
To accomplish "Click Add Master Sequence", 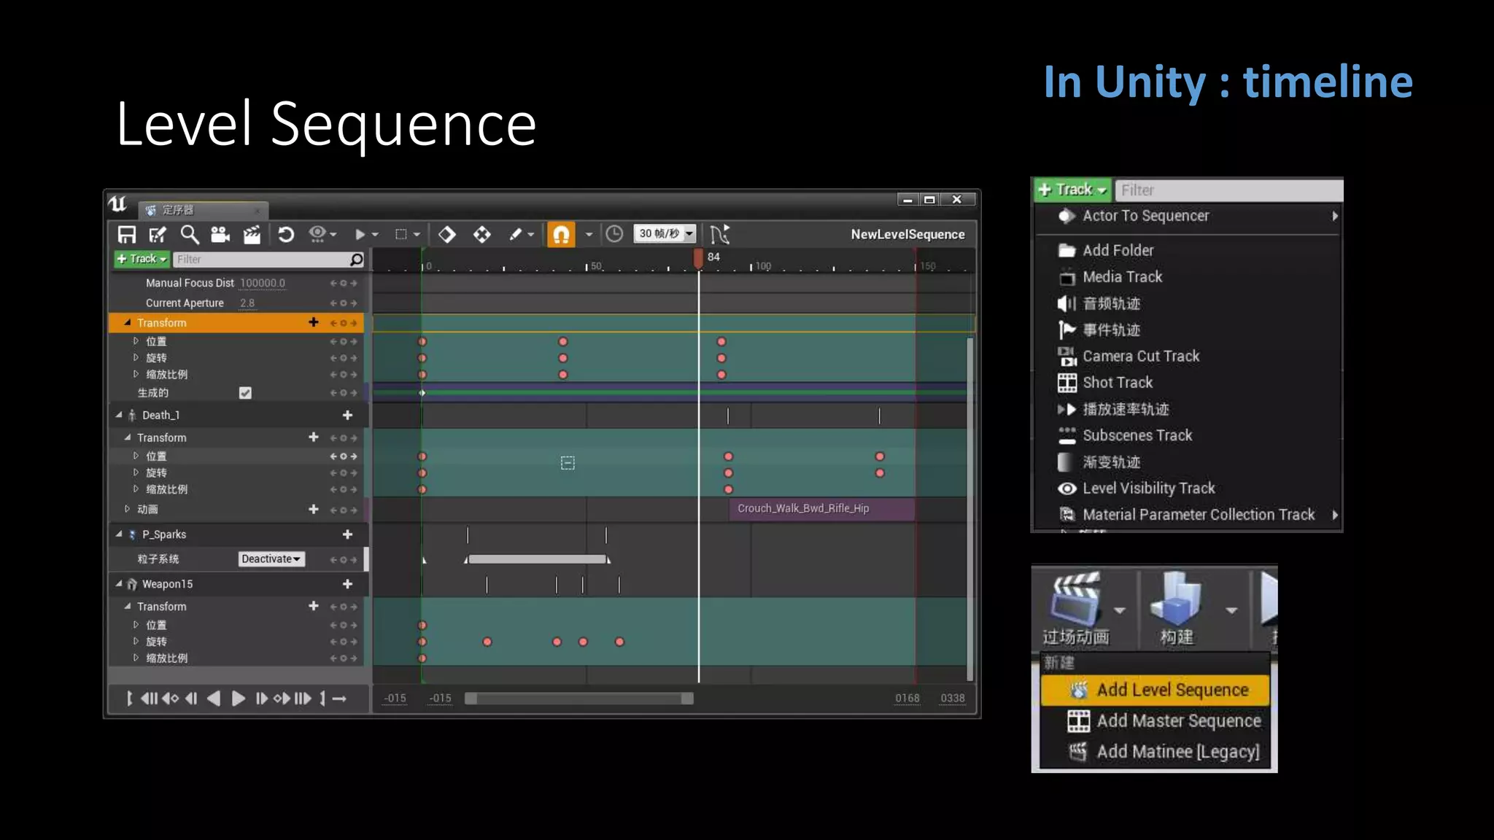I will tap(1156, 720).
